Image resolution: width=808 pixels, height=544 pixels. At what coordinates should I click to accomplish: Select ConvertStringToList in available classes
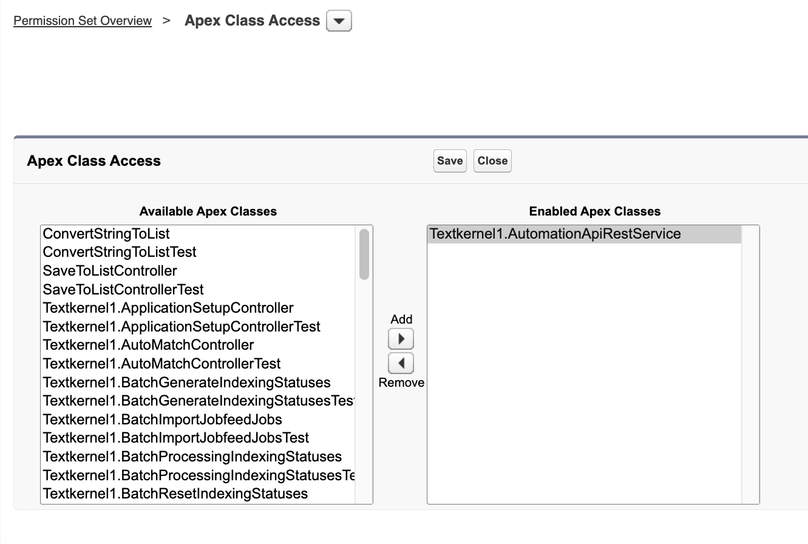tap(199, 234)
